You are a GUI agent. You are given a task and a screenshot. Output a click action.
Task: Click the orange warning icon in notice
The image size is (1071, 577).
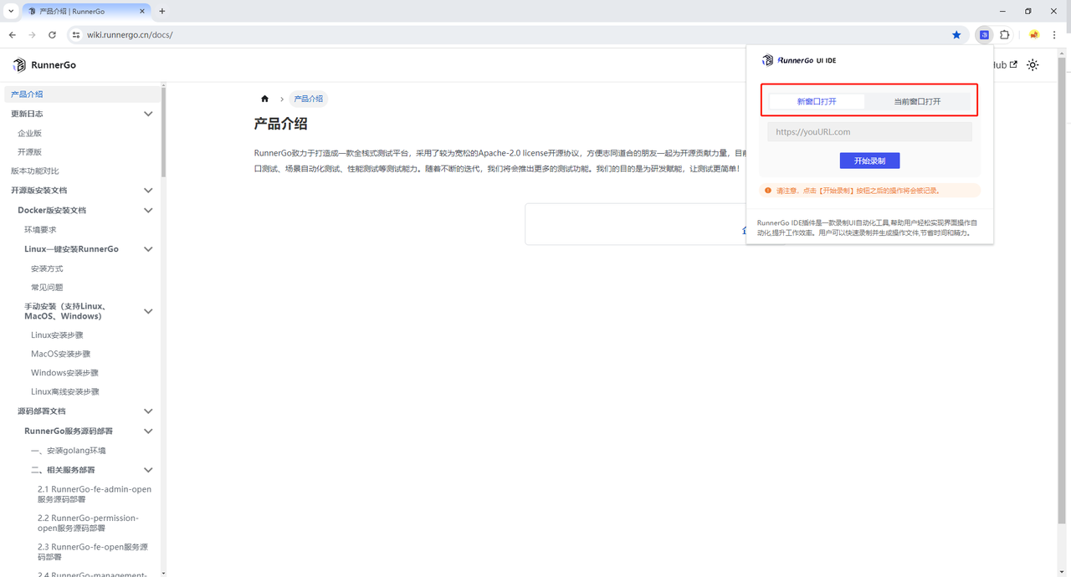click(768, 191)
